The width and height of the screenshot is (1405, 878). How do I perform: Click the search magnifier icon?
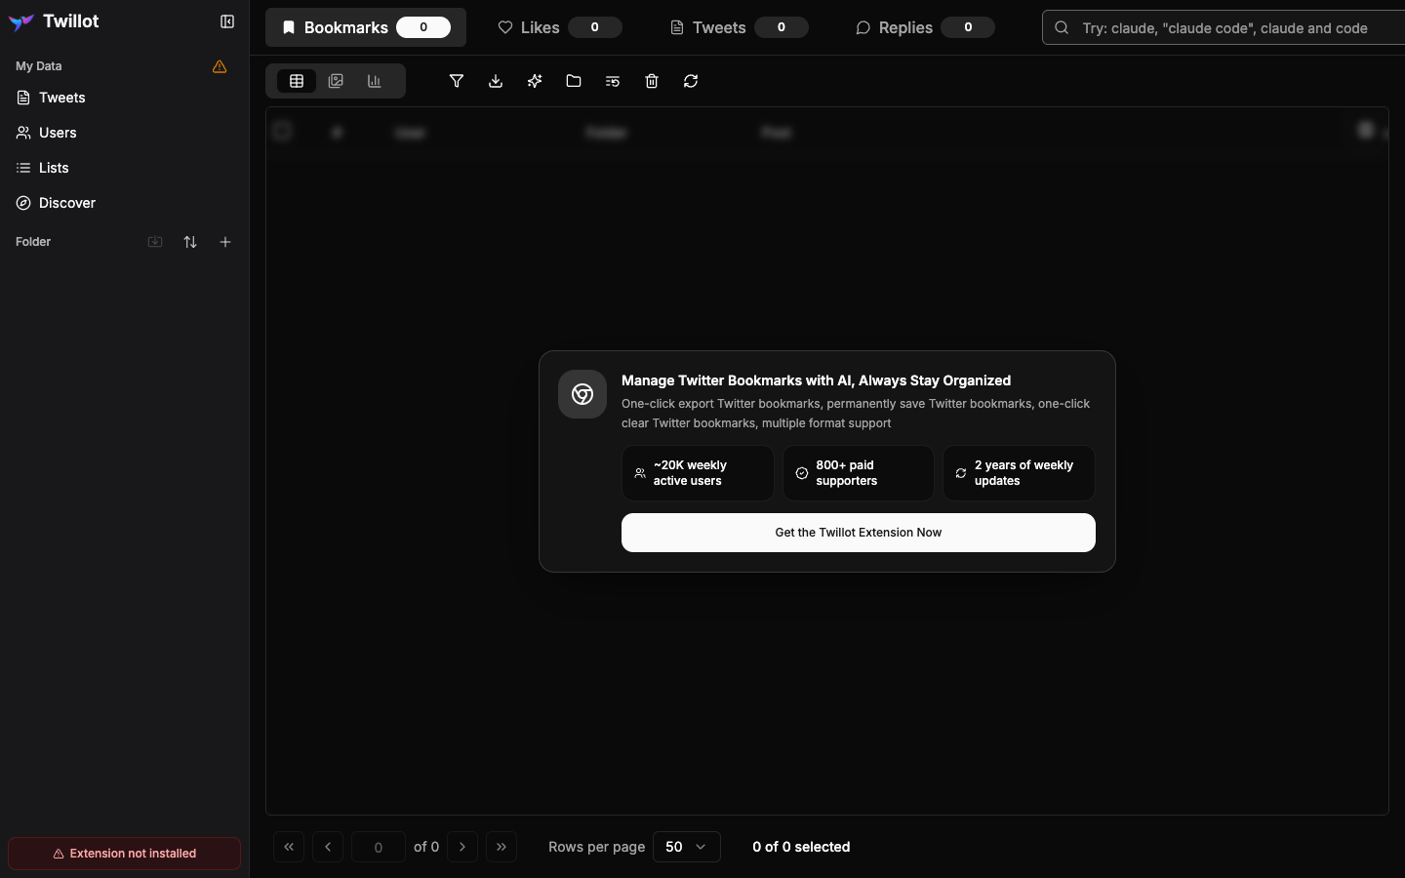point(1062,28)
